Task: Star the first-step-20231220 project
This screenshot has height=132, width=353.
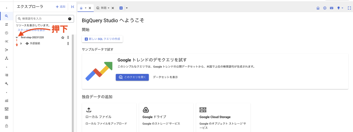Action: [x=63, y=38]
